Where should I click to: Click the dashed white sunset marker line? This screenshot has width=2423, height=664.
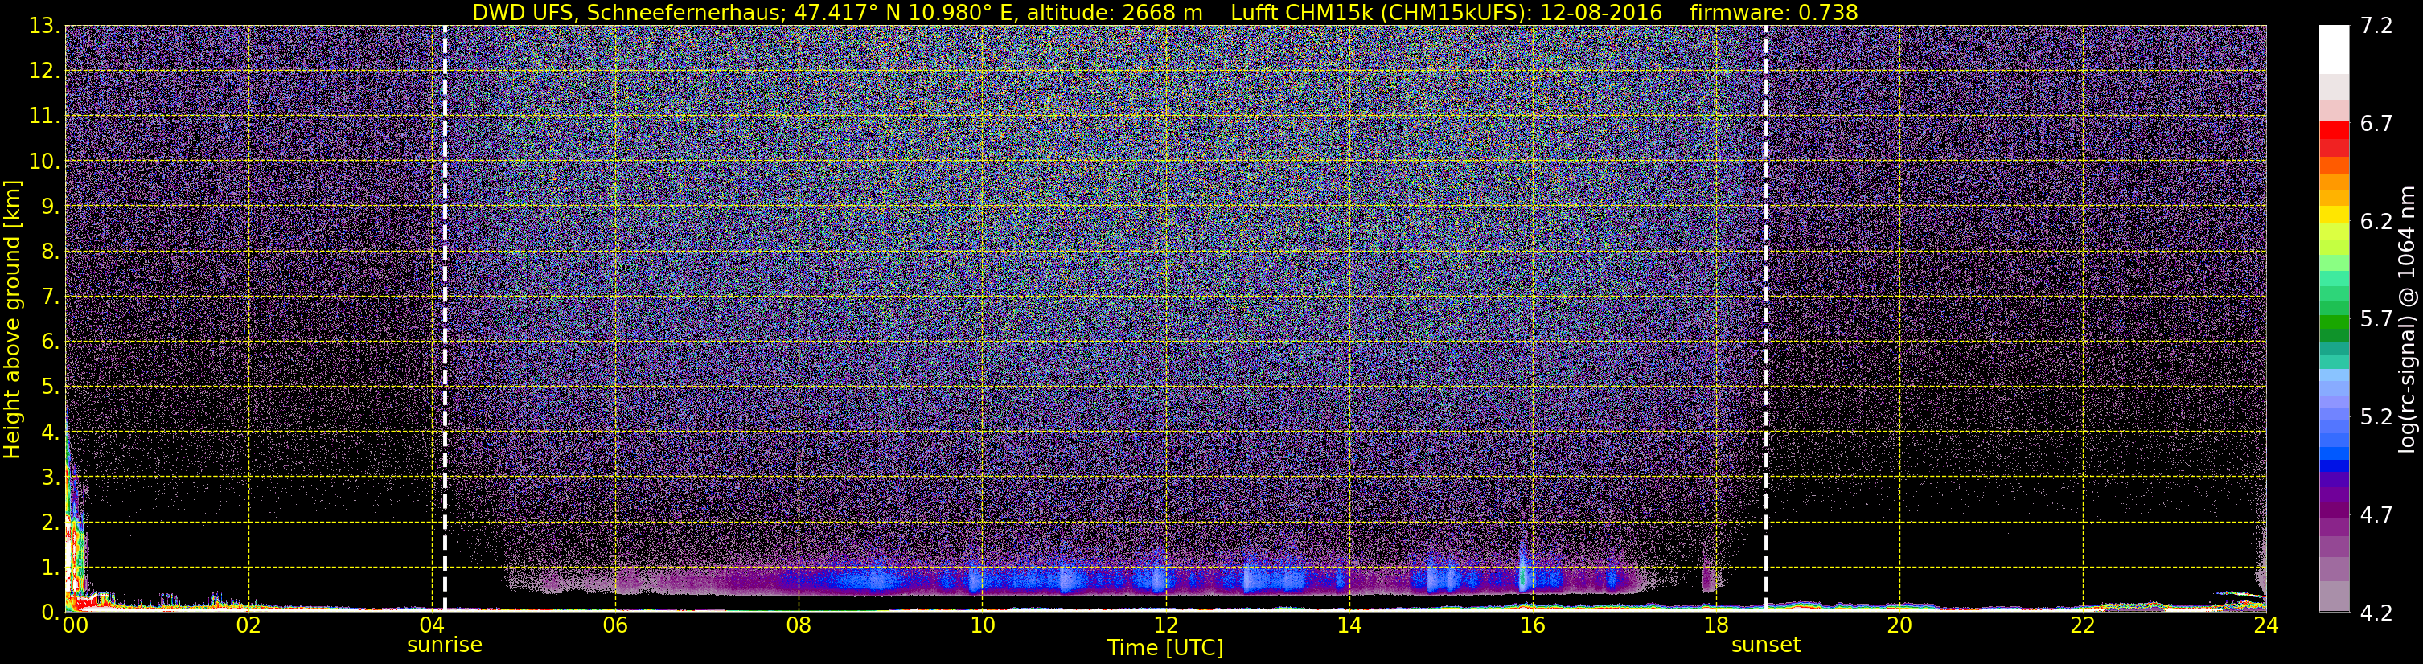coord(1767,320)
